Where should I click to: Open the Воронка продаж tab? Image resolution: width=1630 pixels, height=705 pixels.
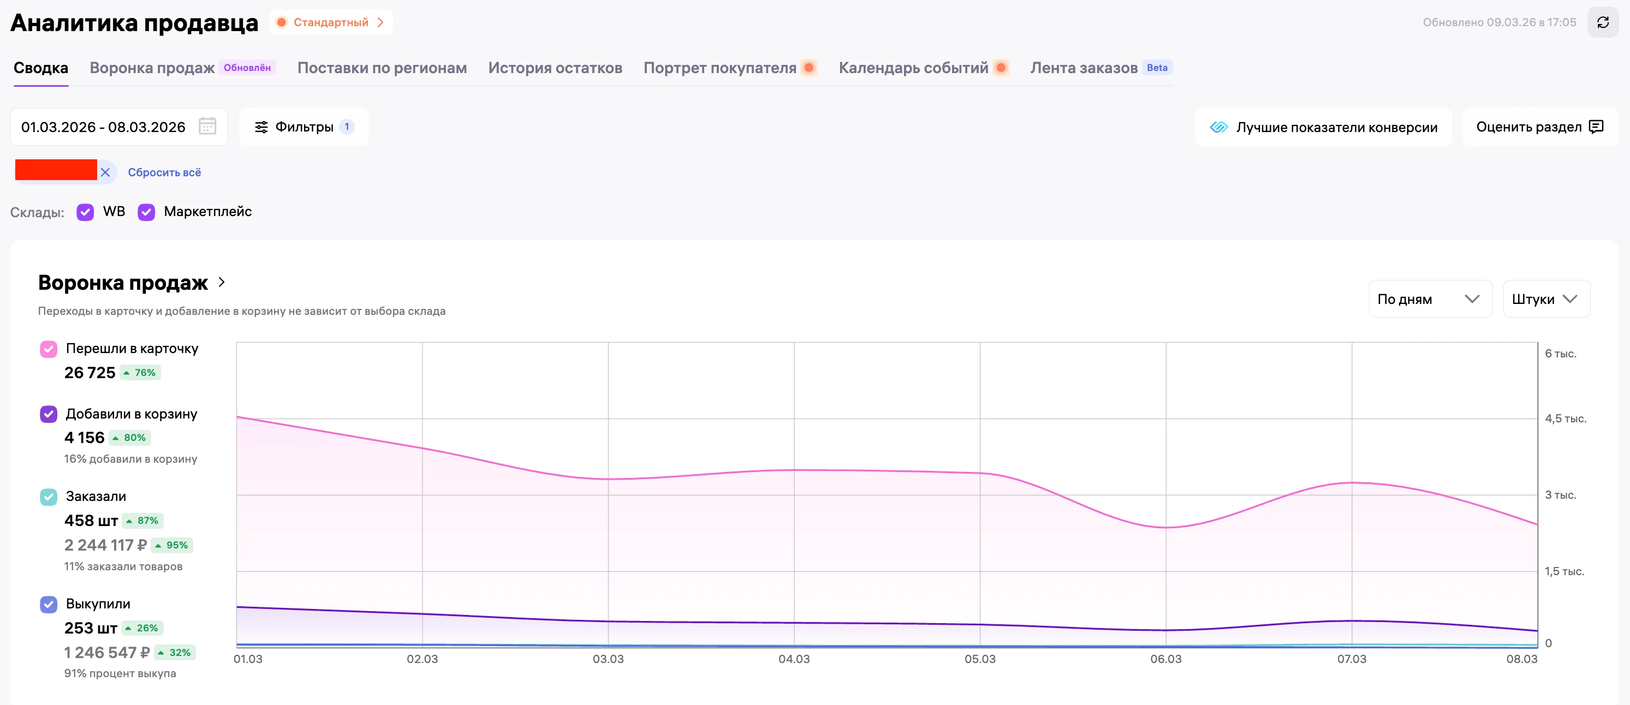click(x=152, y=68)
